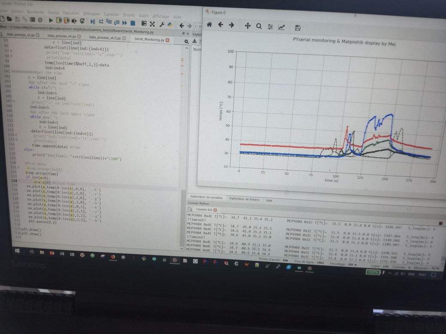Click the New file icon in Spyder toolbar
This screenshot has height=334, width=446.
pos(2,19)
